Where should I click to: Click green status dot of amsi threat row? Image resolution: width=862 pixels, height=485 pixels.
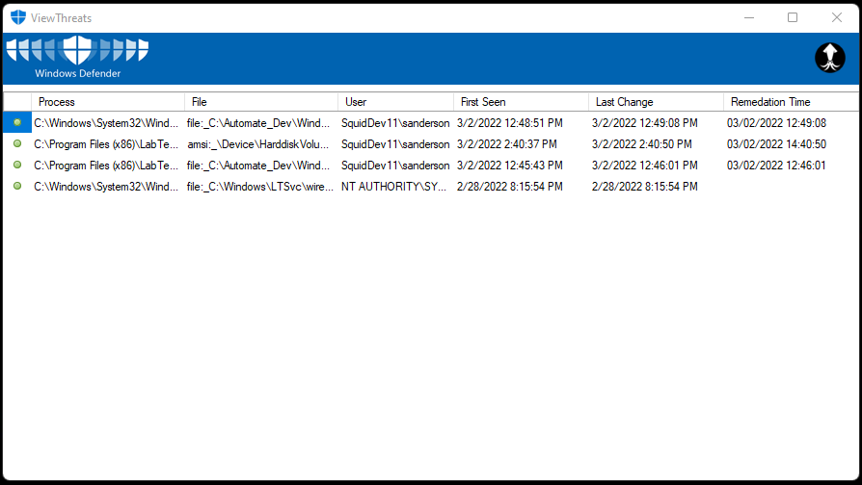pos(17,144)
